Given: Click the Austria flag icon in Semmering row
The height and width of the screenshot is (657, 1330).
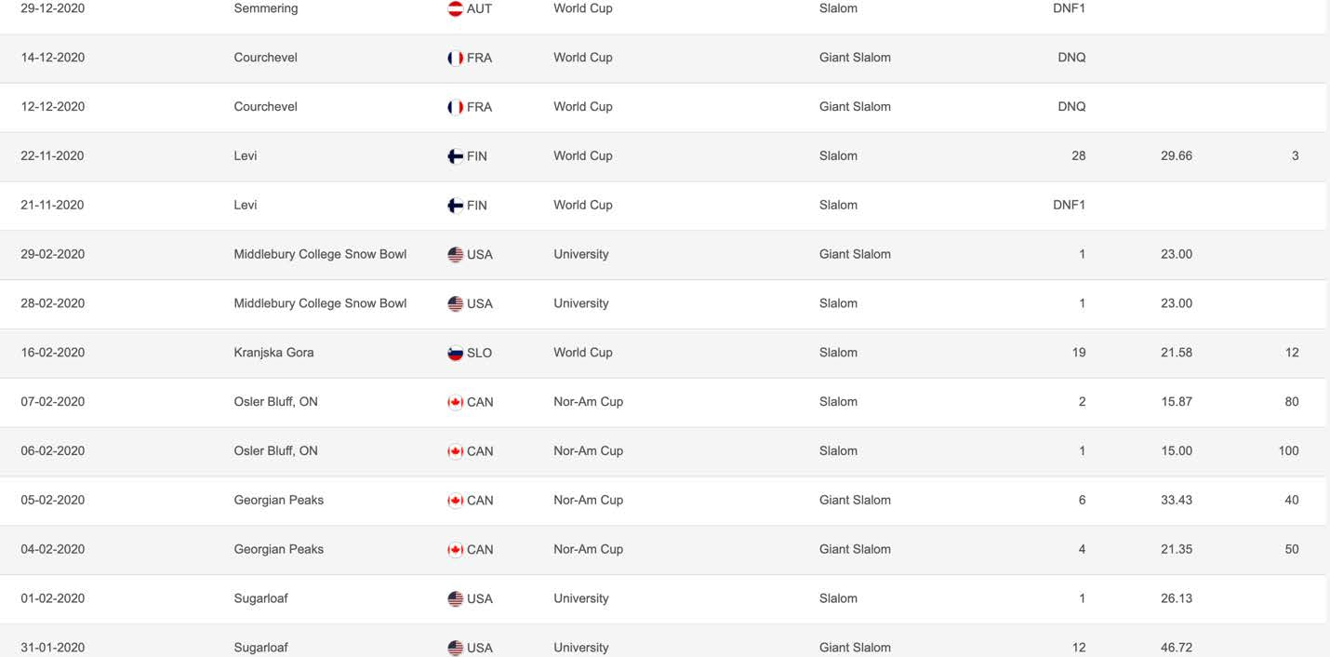Looking at the screenshot, I should (x=456, y=8).
